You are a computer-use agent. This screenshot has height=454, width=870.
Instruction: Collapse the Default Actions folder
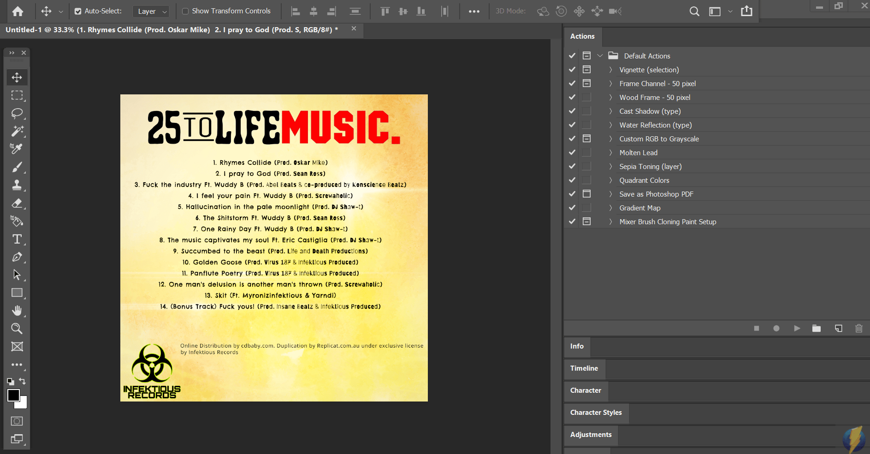[600, 55]
